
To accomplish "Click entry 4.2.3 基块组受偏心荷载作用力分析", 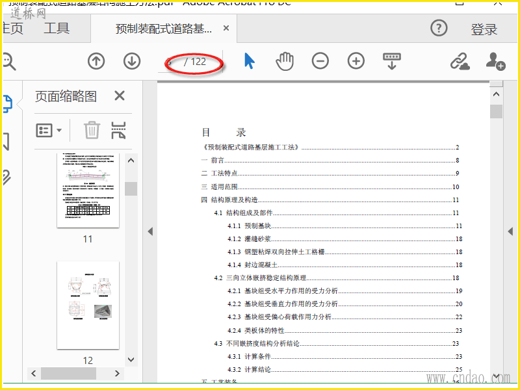I will (x=344, y=317).
